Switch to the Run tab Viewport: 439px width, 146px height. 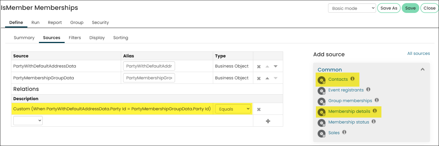coord(35,23)
